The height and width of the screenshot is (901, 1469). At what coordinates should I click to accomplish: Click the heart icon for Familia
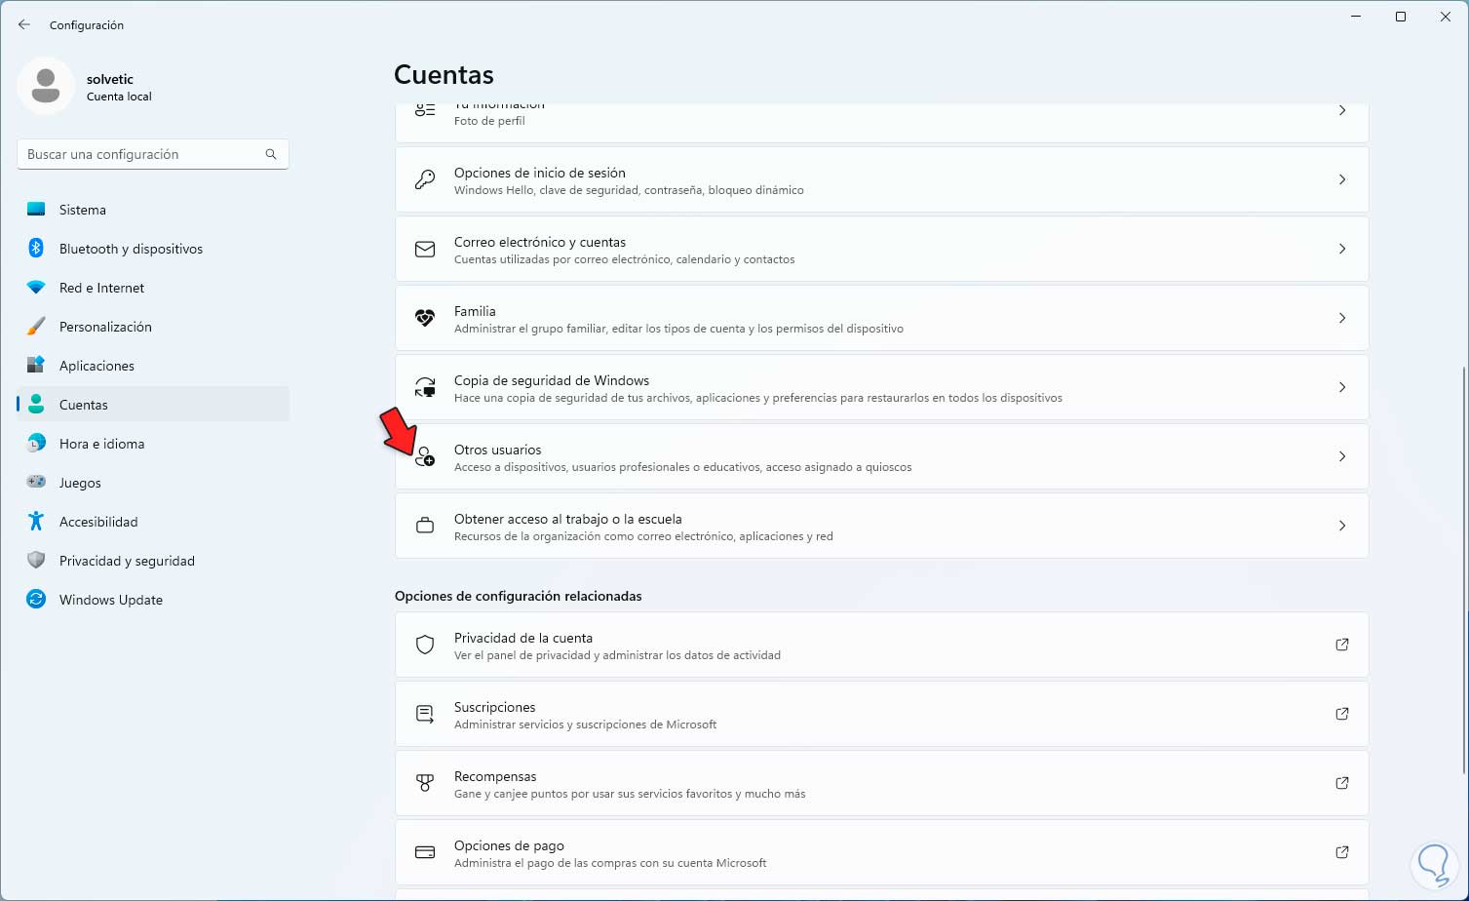425,319
